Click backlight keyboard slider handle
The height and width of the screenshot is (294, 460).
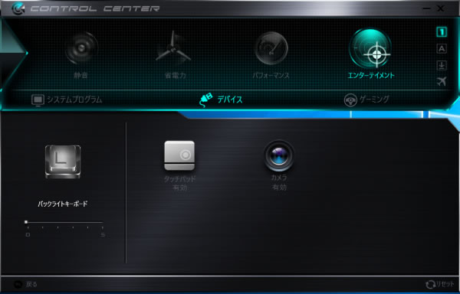coord(26,222)
